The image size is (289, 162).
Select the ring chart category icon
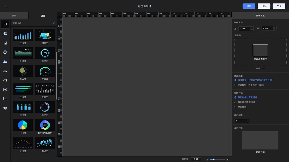coord(5,52)
